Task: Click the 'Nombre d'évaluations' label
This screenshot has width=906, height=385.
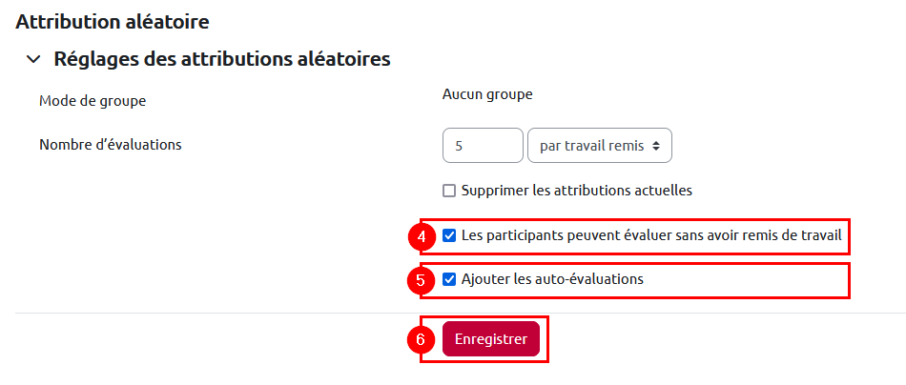Action: (x=110, y=145)
